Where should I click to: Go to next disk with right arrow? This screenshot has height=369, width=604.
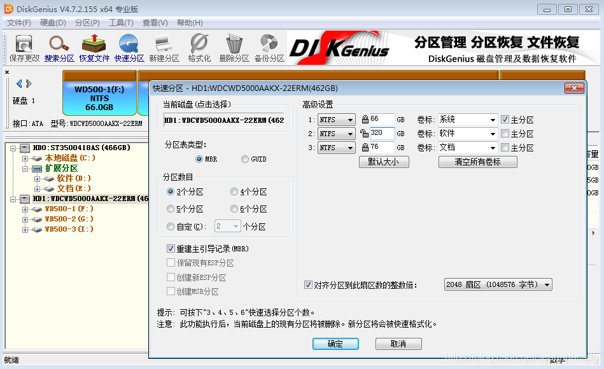[x=29, y=83]
